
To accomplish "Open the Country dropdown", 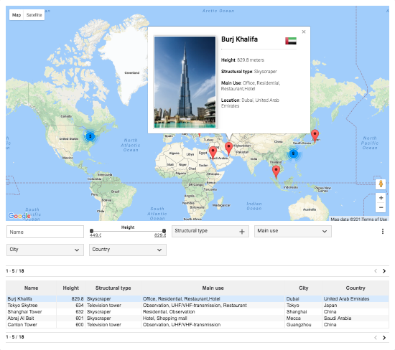I will pos(128,250).
